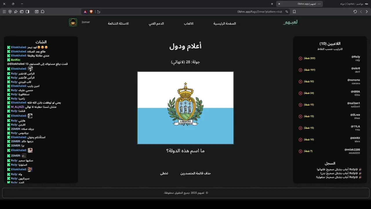Click the @RoIy player name
The image size is (371, 209).
pos(355,57)
